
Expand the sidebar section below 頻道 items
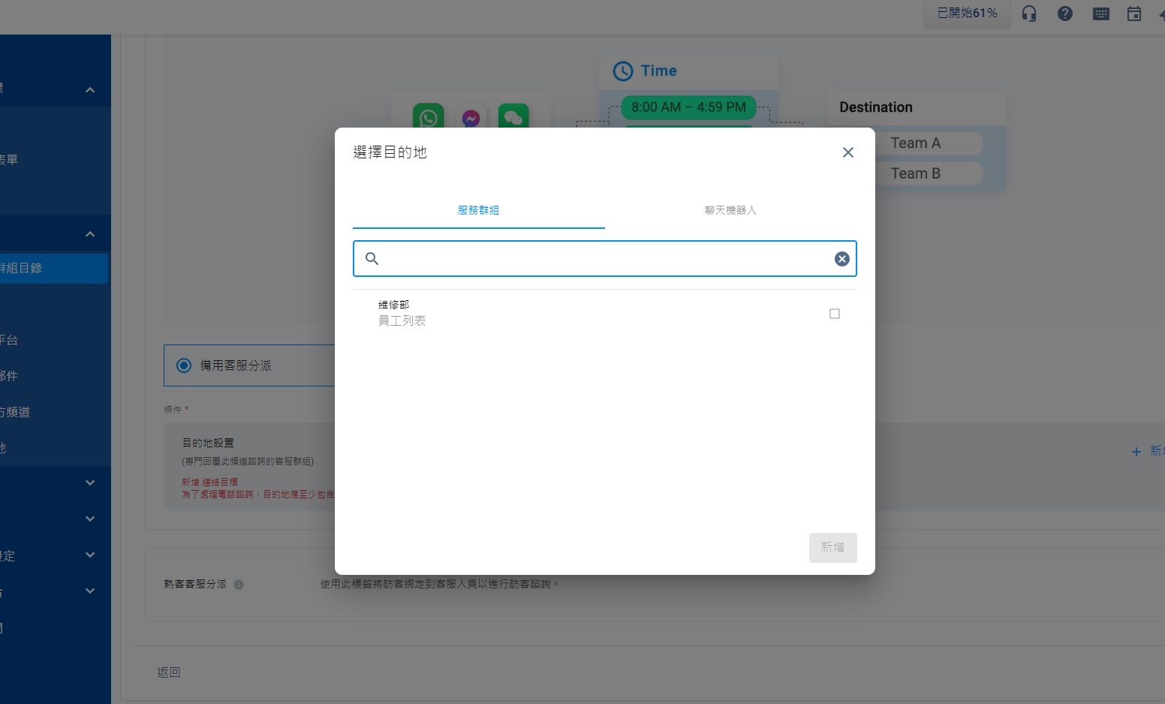(x=90, y=483)
